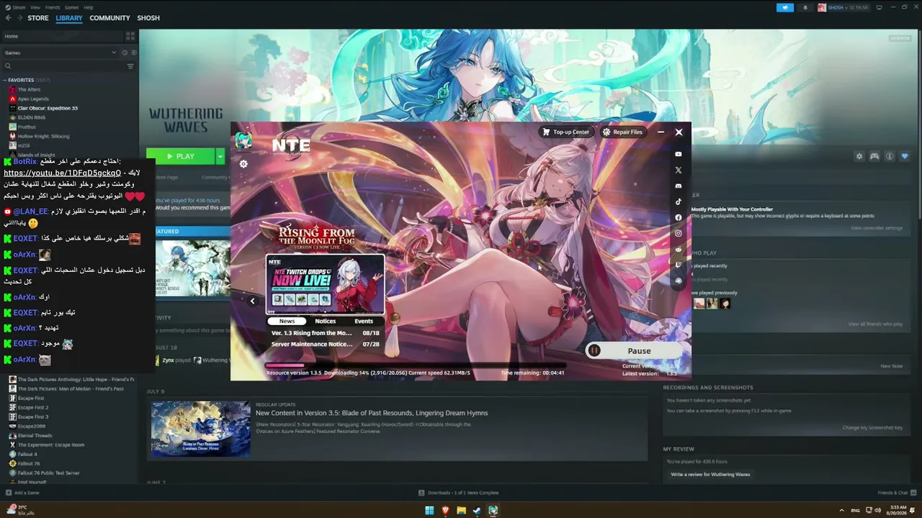Open Games menu in Steam
Screen dimensions: 922x518
tap(72, 7)
